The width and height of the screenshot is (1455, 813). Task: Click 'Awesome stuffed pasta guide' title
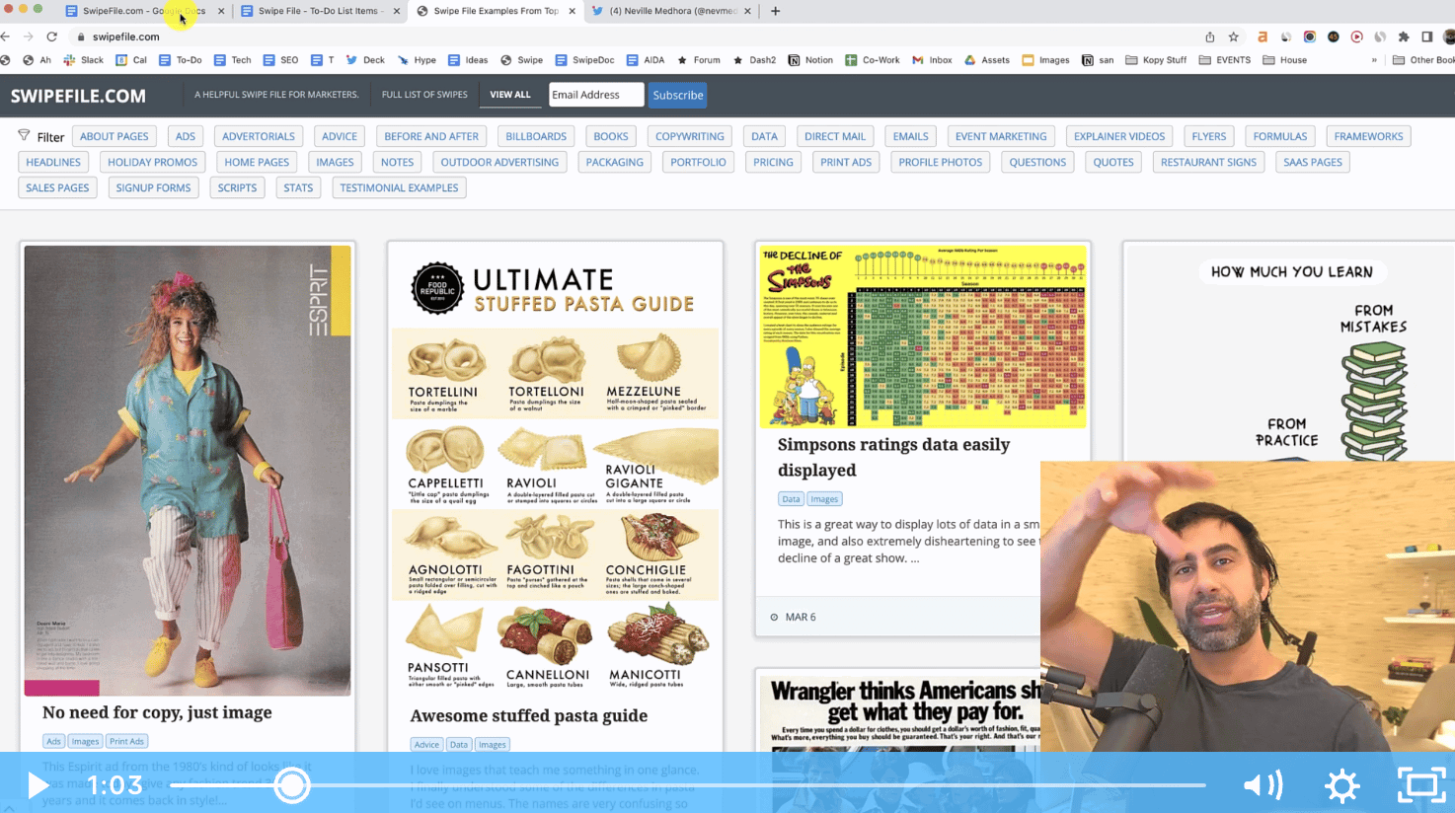529,715
